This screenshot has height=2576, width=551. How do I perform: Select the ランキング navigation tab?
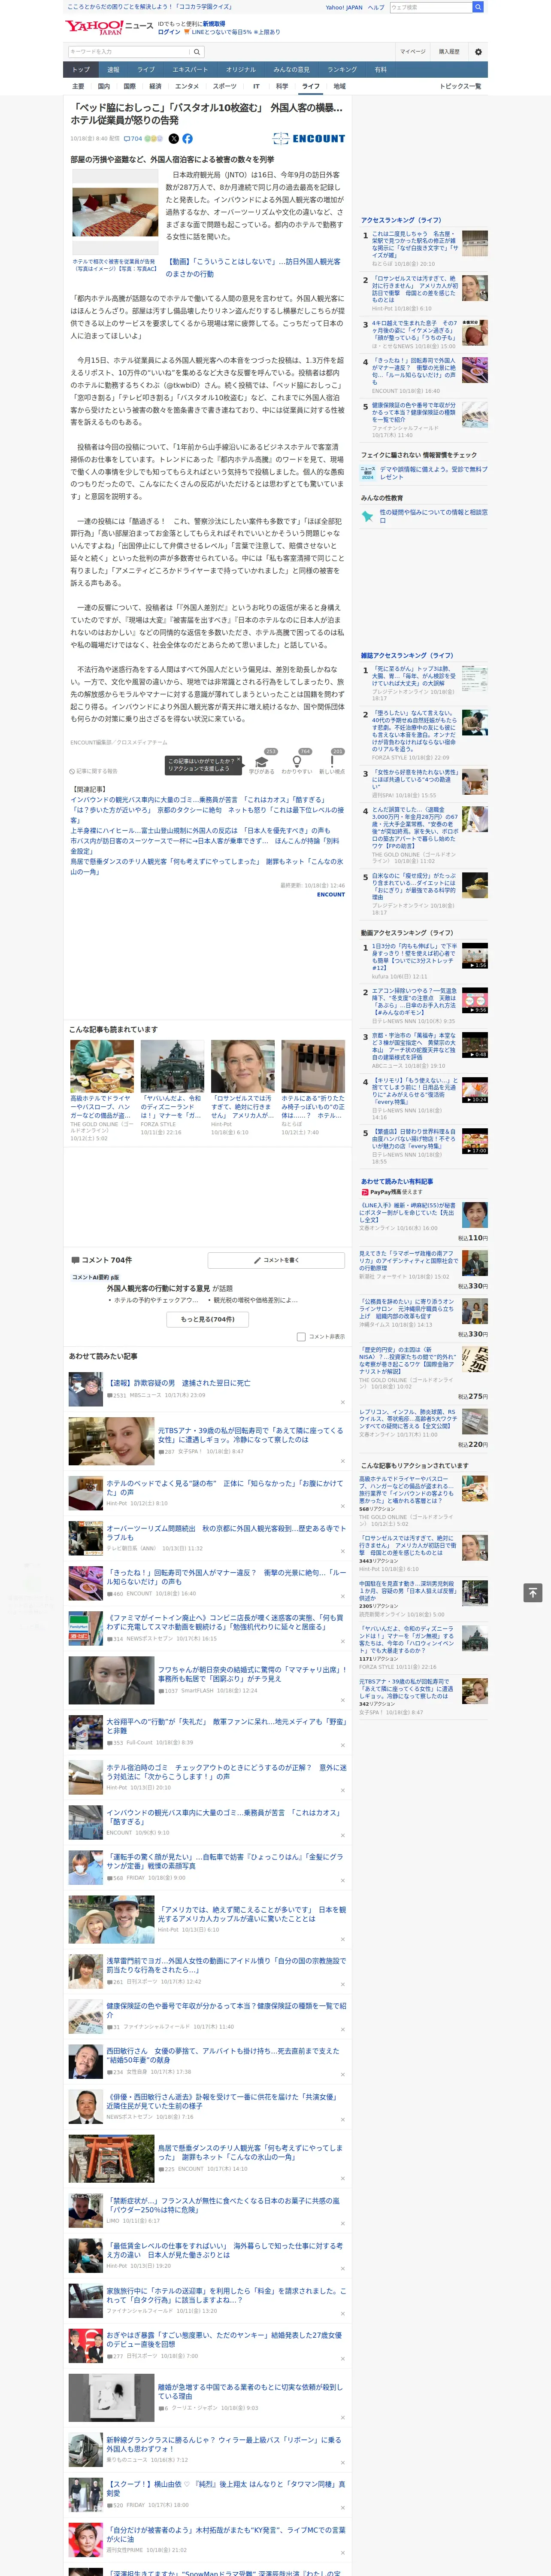click(342, 70)
